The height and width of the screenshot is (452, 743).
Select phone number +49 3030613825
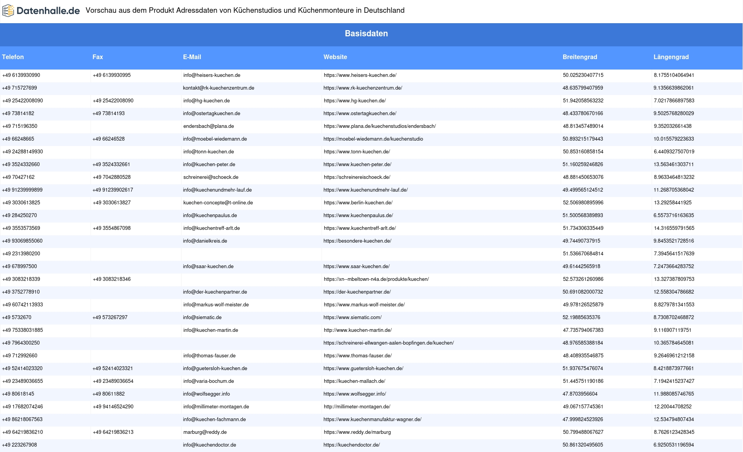tap(21, 203)
